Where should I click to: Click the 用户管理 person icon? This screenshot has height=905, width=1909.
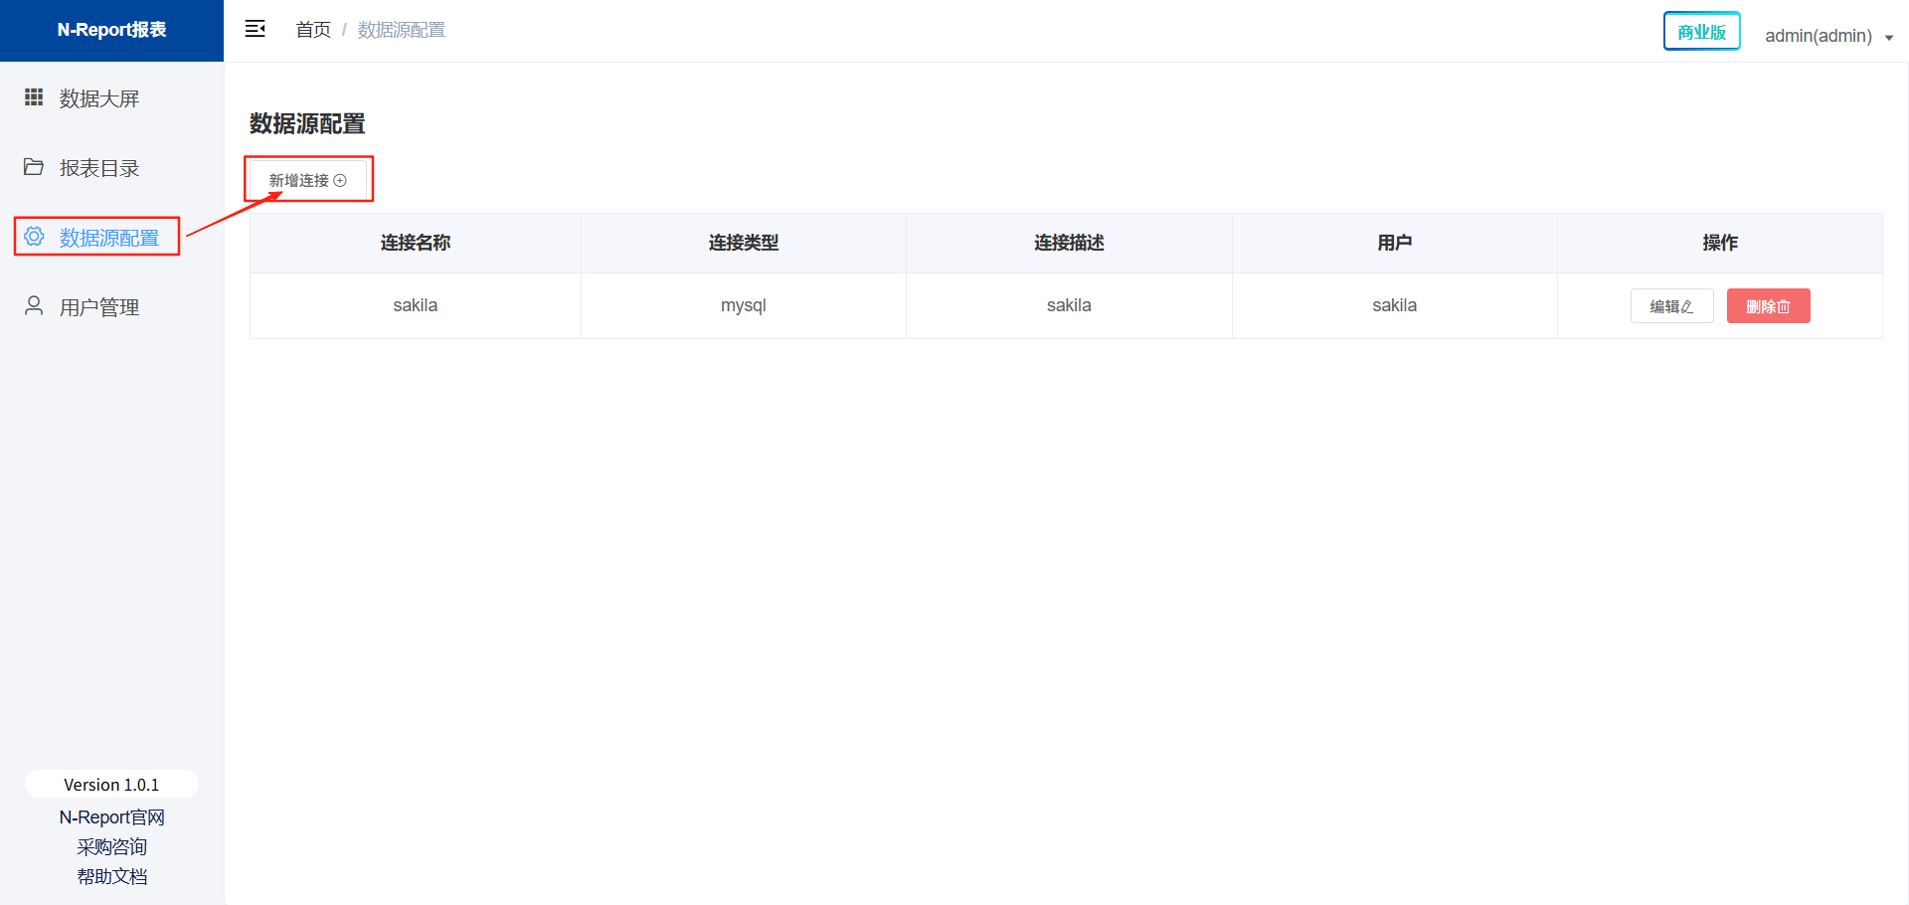(34, 306)
